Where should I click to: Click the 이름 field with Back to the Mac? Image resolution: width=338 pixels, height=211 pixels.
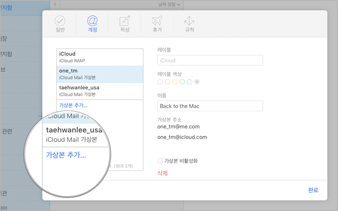[x=210, y=106]
